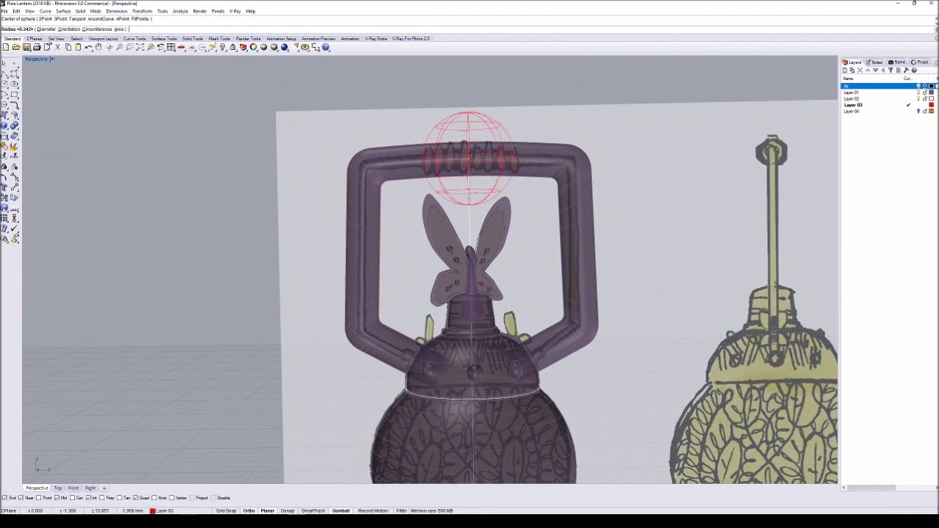
Task: Click the New Sublayer icon in Layers panel
Action: tap(852, 70)
